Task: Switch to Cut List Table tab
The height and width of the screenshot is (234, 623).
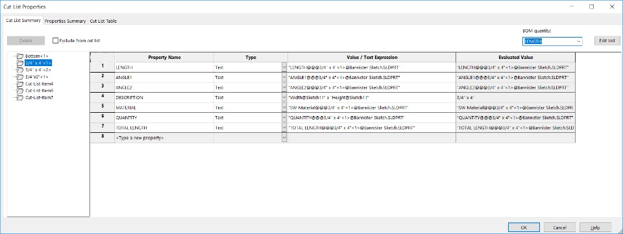Action: (103, 21)
